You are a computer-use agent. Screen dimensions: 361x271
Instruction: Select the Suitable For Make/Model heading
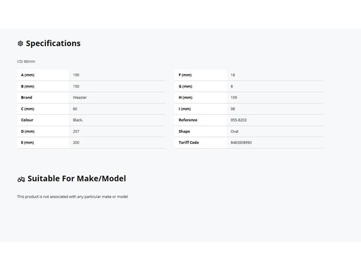point(77,178)
